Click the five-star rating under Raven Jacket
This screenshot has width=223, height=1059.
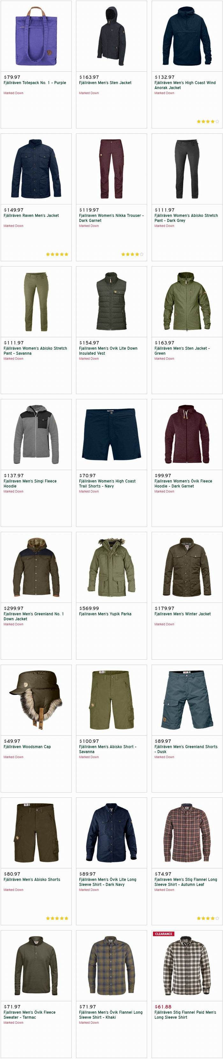(x=57, y=254)
